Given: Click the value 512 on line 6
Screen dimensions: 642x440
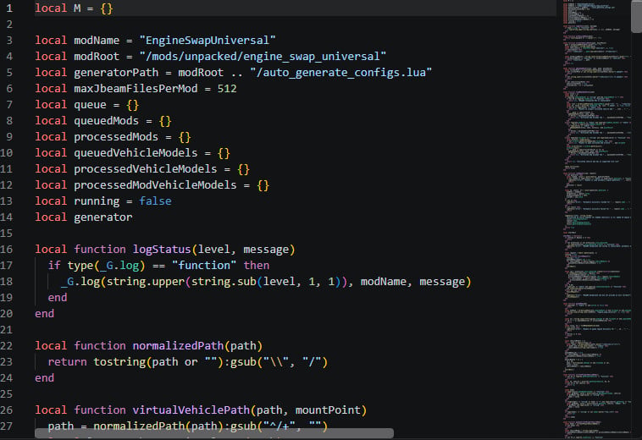Looking at the screenshot, I should [x=227, y=89].
